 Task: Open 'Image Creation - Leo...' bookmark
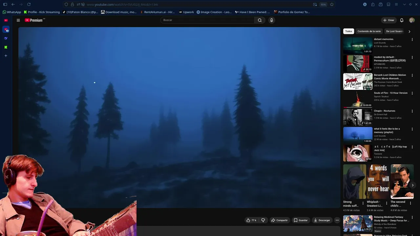(214, 12)
